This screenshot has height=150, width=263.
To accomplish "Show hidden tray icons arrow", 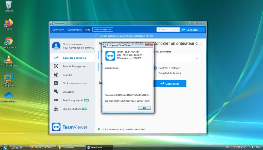I will pos(232,147).
